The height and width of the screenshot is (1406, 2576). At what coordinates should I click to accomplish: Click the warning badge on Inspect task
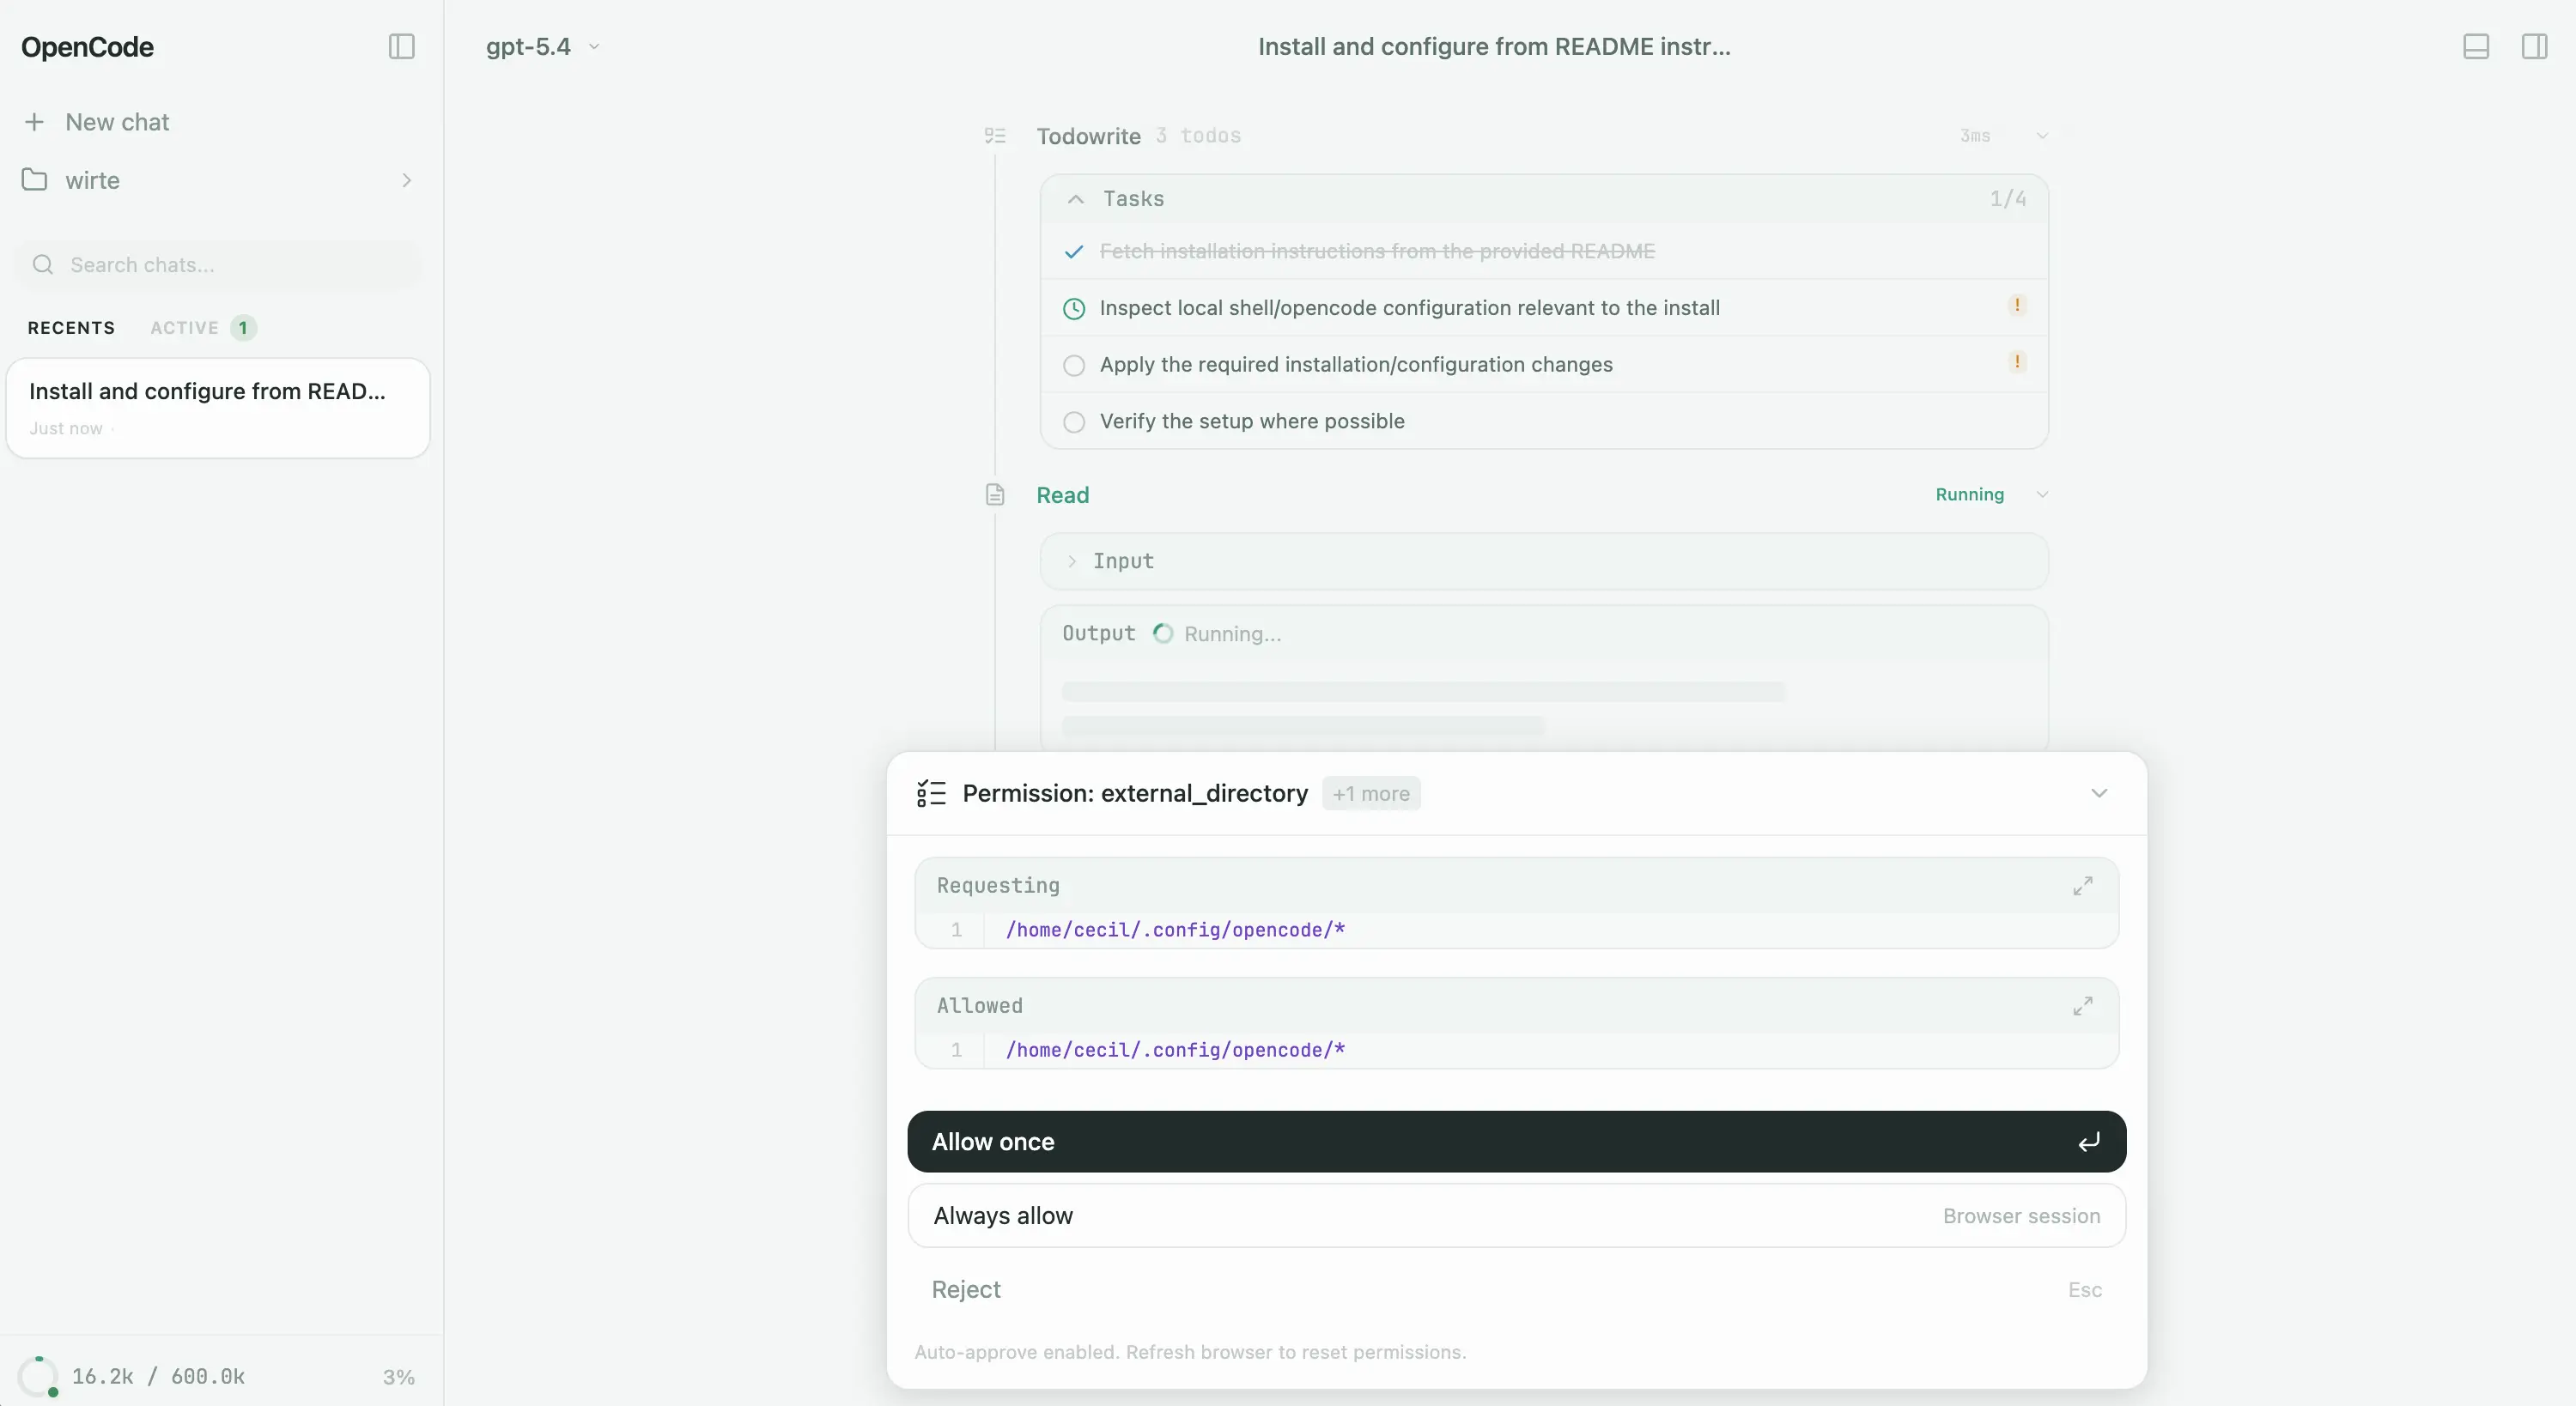tap(2016, 306)
